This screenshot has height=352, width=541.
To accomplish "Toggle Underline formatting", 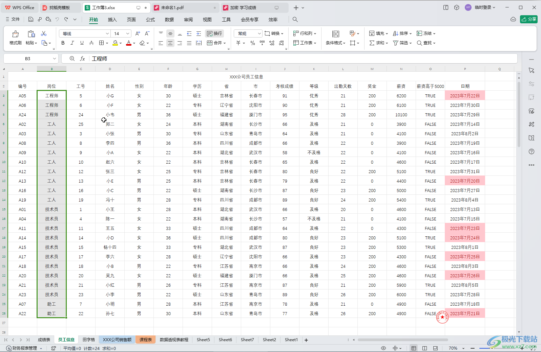I will click(x=82, y=43).
